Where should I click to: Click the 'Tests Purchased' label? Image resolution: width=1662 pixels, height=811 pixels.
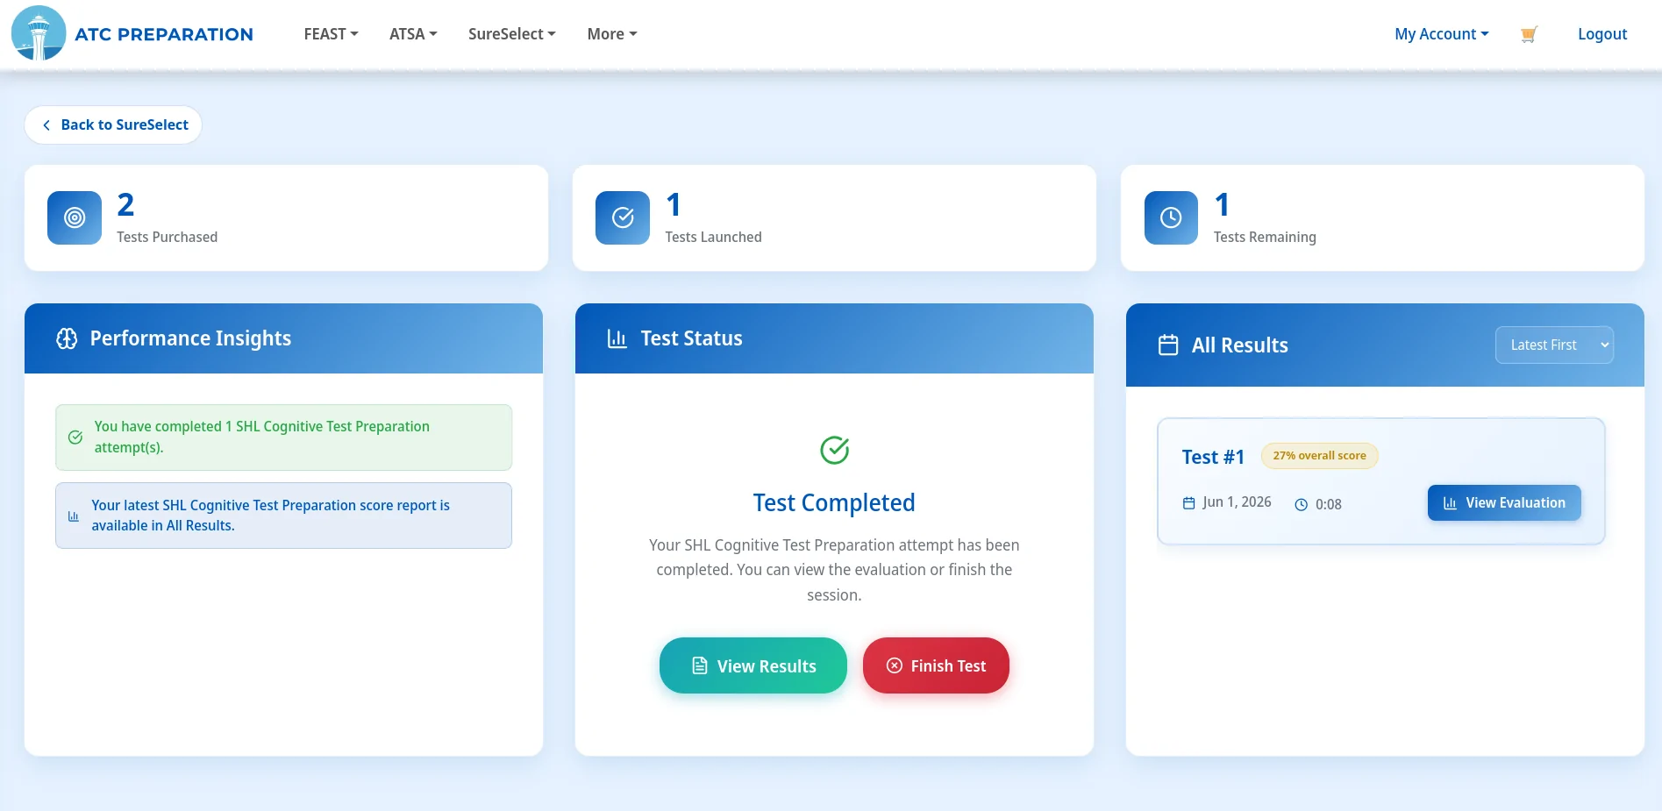tap(168, 237)
